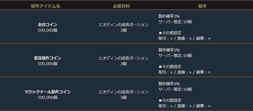Click the 必要材料 column header
This screenshot has height=111, width=253.
pyautogui.click(x=121, y=6)
